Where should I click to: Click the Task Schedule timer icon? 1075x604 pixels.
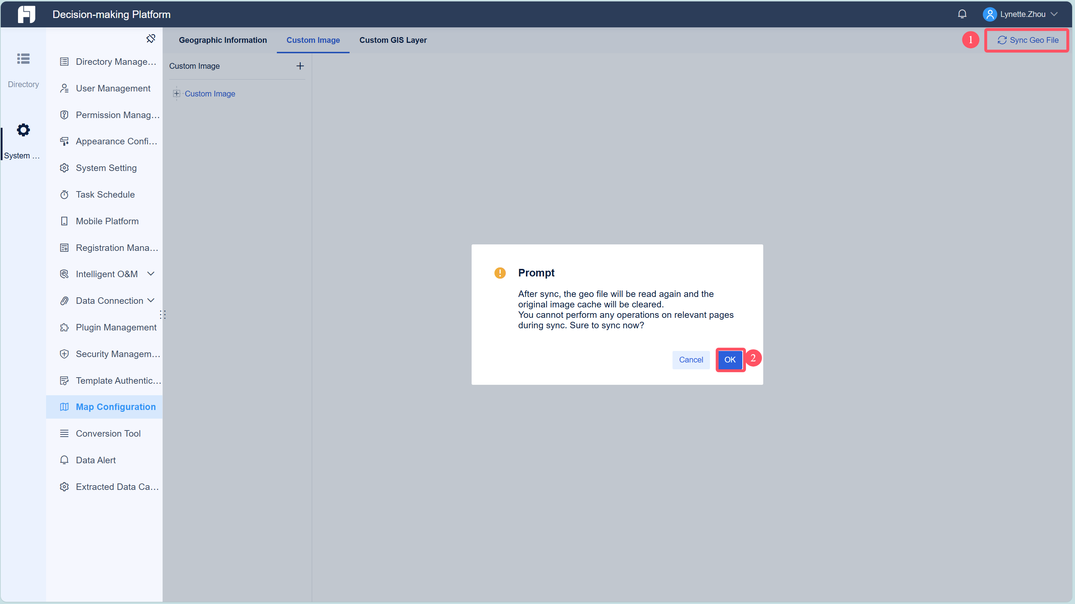coord(64,194)
